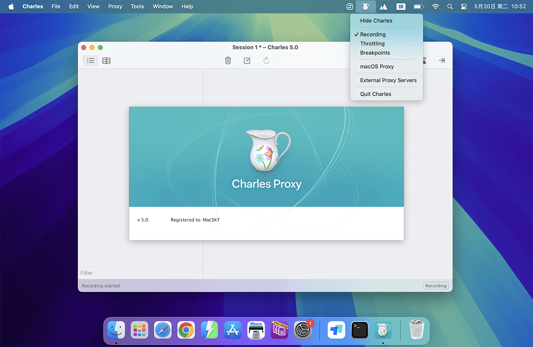
Task: Open the Proxy menu
Action: point(115,7)
